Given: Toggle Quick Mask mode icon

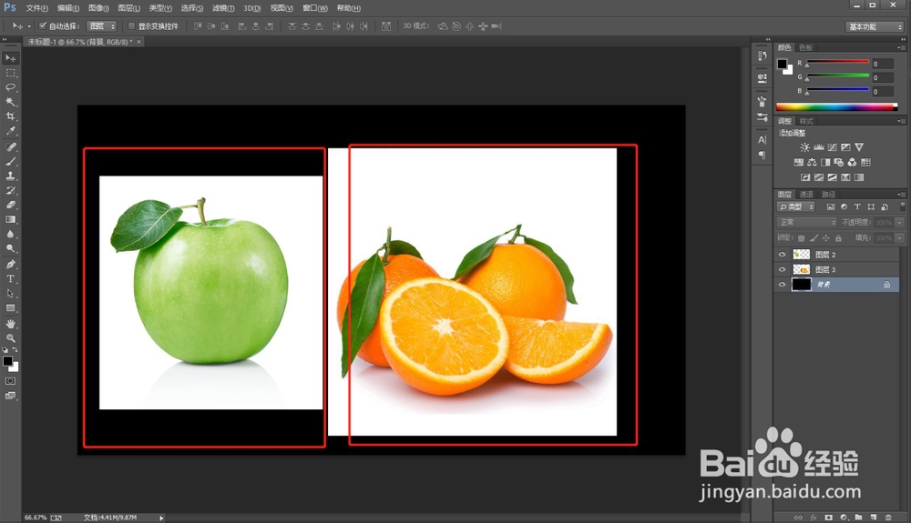Looking at the screenshot, I should [x=10, y=381].
